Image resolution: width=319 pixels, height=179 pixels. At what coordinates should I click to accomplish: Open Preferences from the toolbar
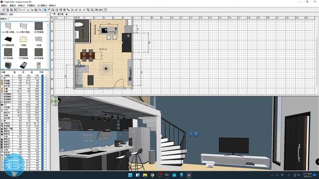click(x=15, y=10)
